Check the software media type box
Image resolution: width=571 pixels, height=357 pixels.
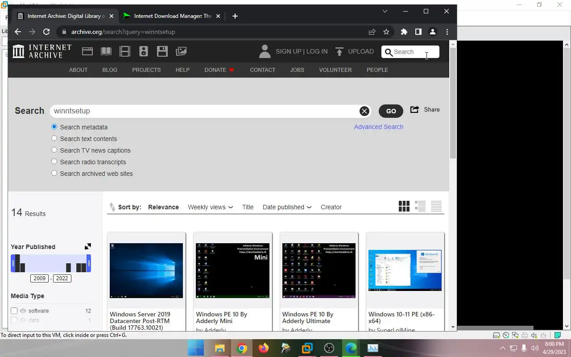[14, 311]
